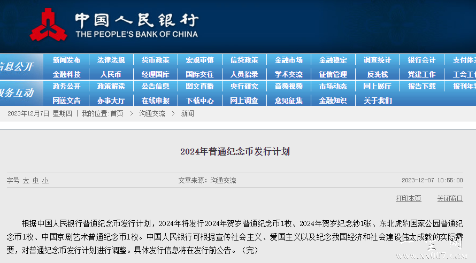The image size is (476, 263).
Task: Click 关闭窗口 to close window
Action: tap(450, 198)
